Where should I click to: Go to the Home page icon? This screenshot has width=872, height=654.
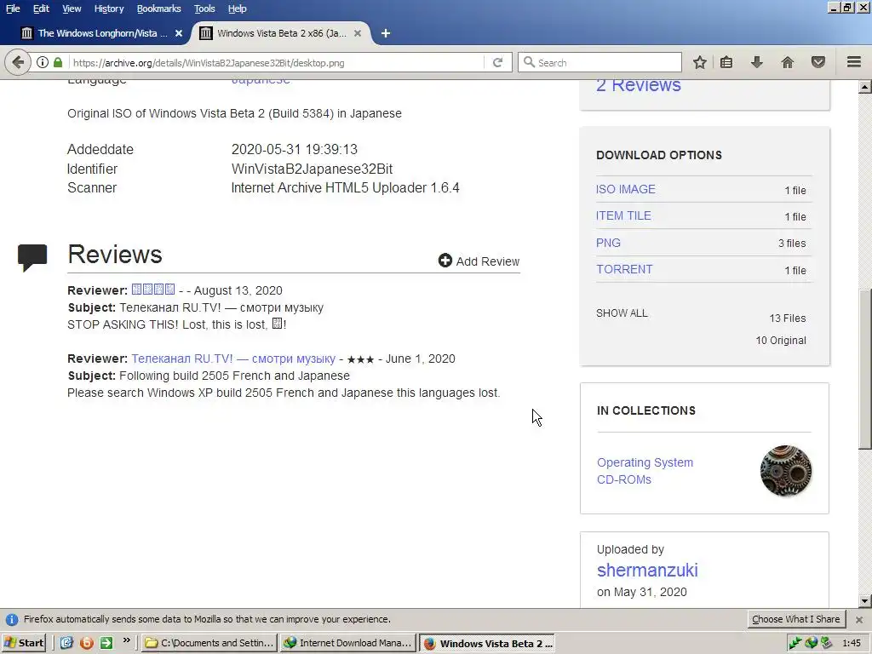(x=787, y=62)
